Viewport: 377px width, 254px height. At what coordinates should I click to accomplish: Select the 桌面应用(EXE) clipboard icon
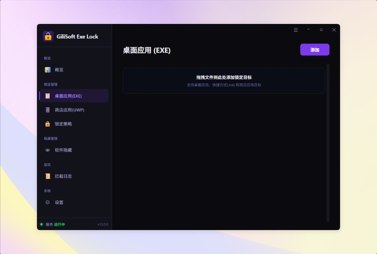click(47, 96)
